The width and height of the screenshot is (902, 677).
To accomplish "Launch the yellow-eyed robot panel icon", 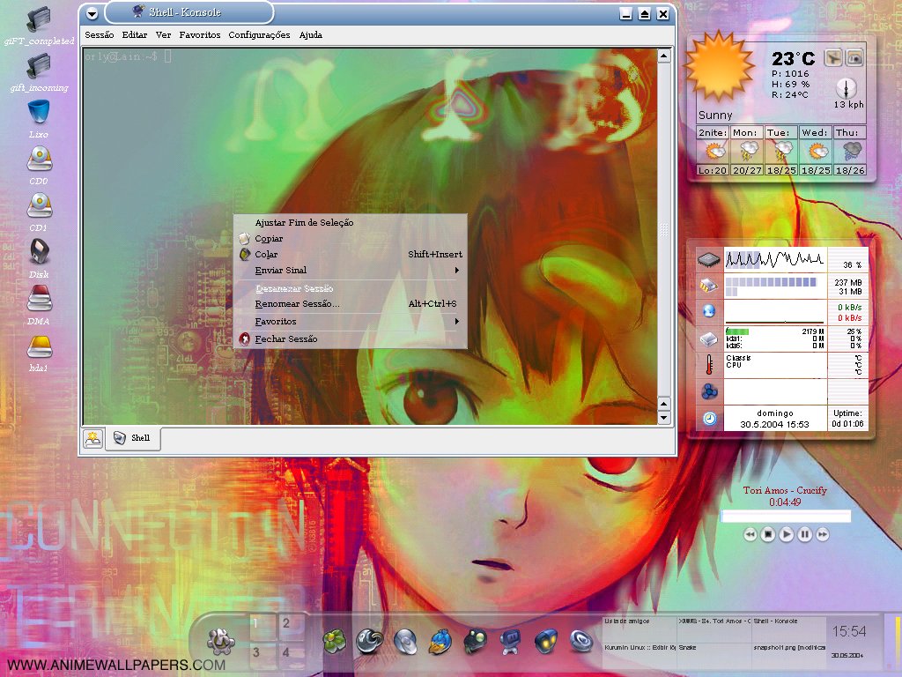I will point(546,641).
